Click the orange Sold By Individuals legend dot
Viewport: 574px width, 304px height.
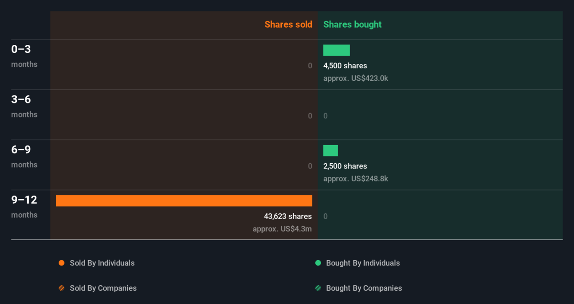click(61, 263)
